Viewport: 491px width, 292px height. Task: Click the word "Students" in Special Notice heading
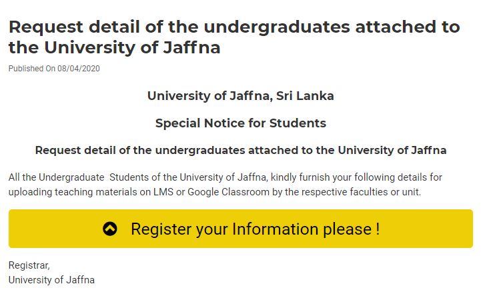click(x=298, y=123)
